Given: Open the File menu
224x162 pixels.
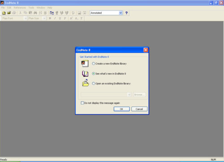Looking at the screenshot, I should coord(3,8).
